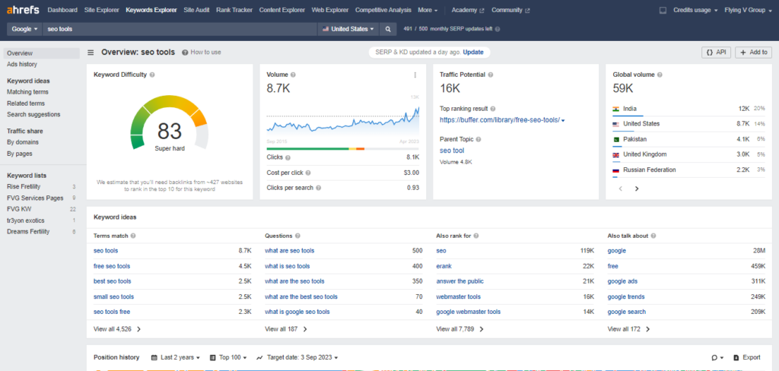This screenshot has height=371, width=779.
Task: Open Dashboard in top navigation
Action: pos(62,10)
